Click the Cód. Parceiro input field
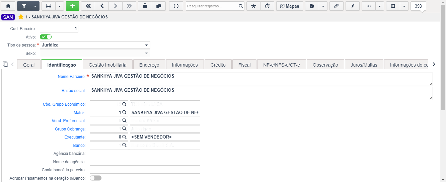 point(59,28)
